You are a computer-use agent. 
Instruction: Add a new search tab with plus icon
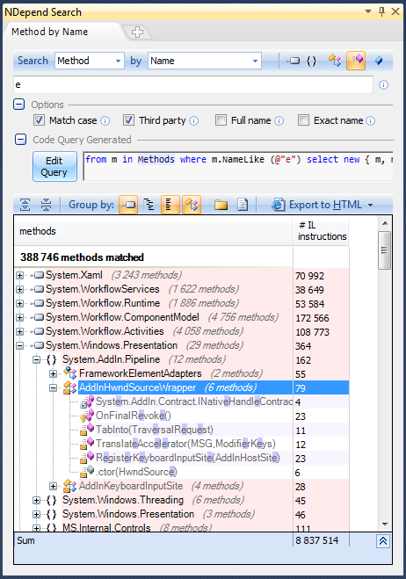137,32
